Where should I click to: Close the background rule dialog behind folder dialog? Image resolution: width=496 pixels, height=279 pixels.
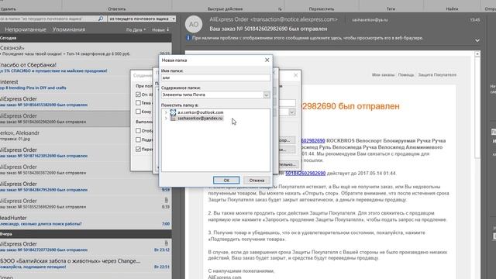point(295,75)
